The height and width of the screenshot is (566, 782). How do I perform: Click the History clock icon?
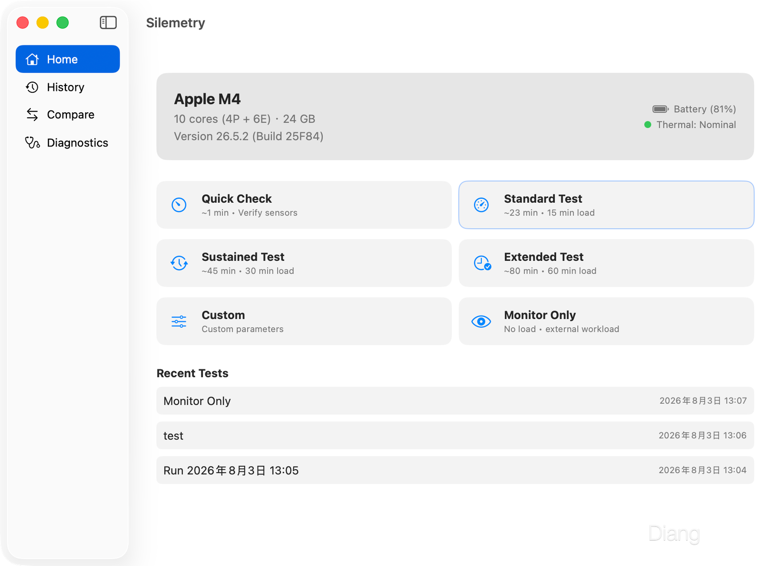point(32,87)
